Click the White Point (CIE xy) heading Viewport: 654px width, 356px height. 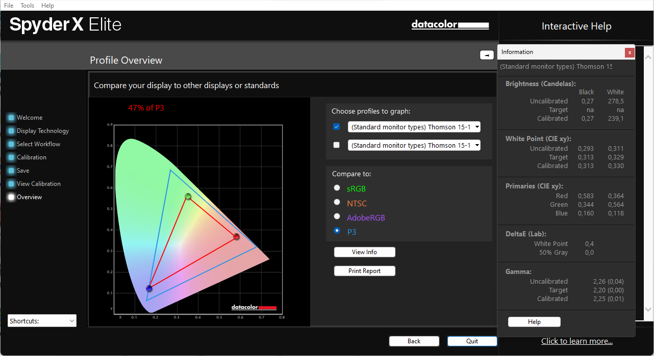tap(538, 139)
